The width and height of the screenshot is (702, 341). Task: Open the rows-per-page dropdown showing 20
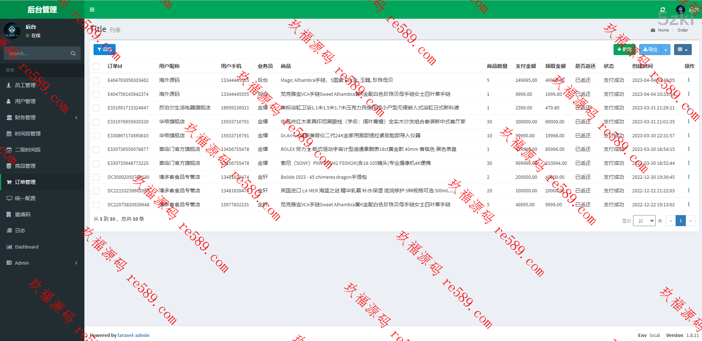click(x=644, y=221)
